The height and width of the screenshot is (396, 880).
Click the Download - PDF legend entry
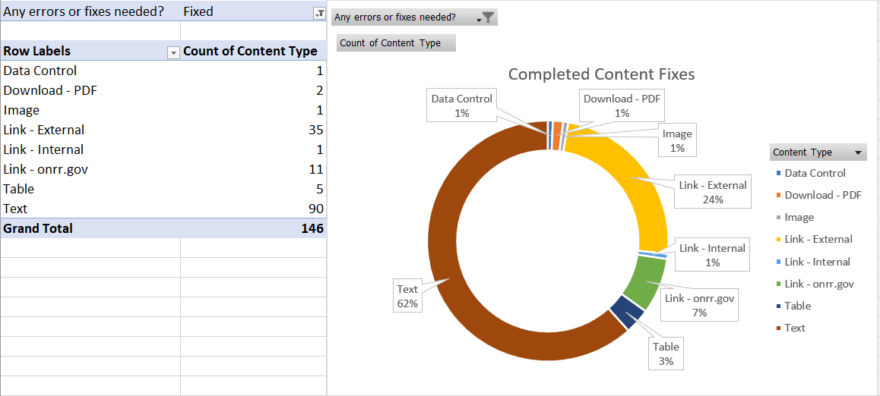click(822, 195)
